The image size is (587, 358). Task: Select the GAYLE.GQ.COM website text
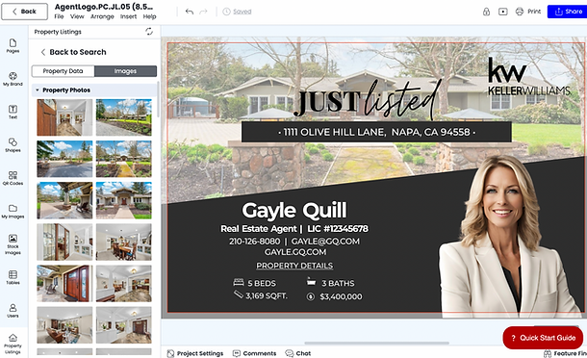pyautogui.click(x=295, y=252)
